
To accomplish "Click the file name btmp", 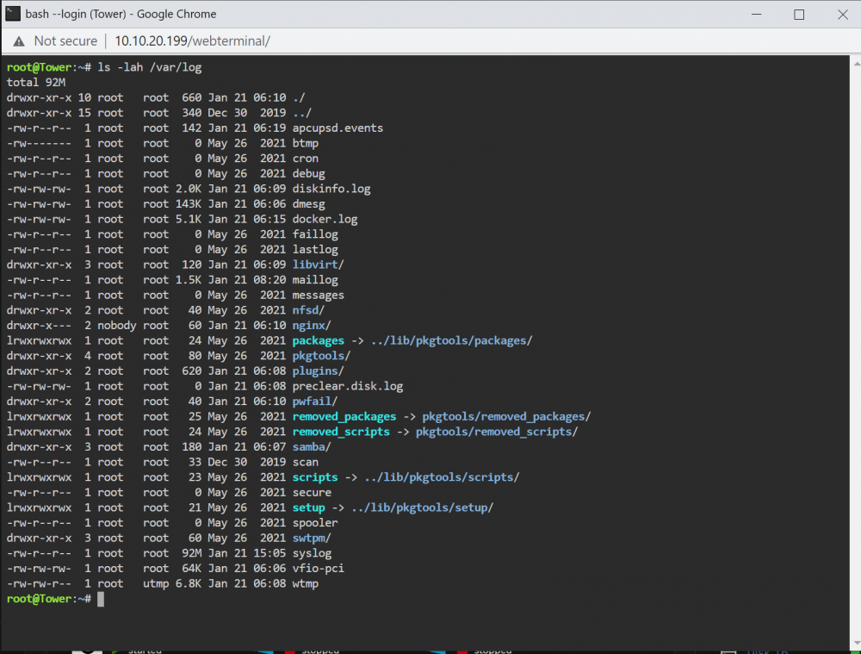I will [306, 143].
